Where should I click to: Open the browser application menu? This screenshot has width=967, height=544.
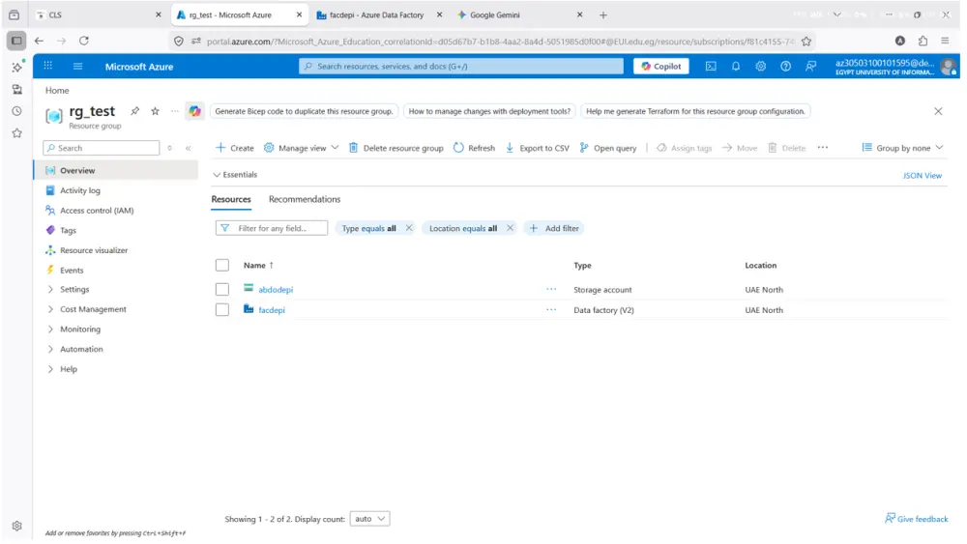coord(945,41)
